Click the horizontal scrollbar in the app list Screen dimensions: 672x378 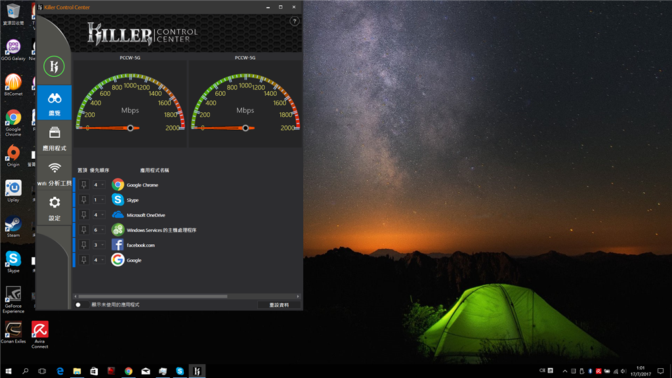click(152, 296)
